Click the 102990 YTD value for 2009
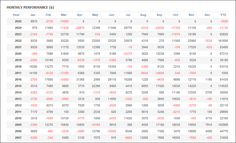 pos(223,124)
